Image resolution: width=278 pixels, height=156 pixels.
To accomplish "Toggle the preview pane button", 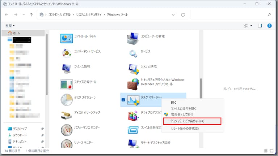I will 260,26.
